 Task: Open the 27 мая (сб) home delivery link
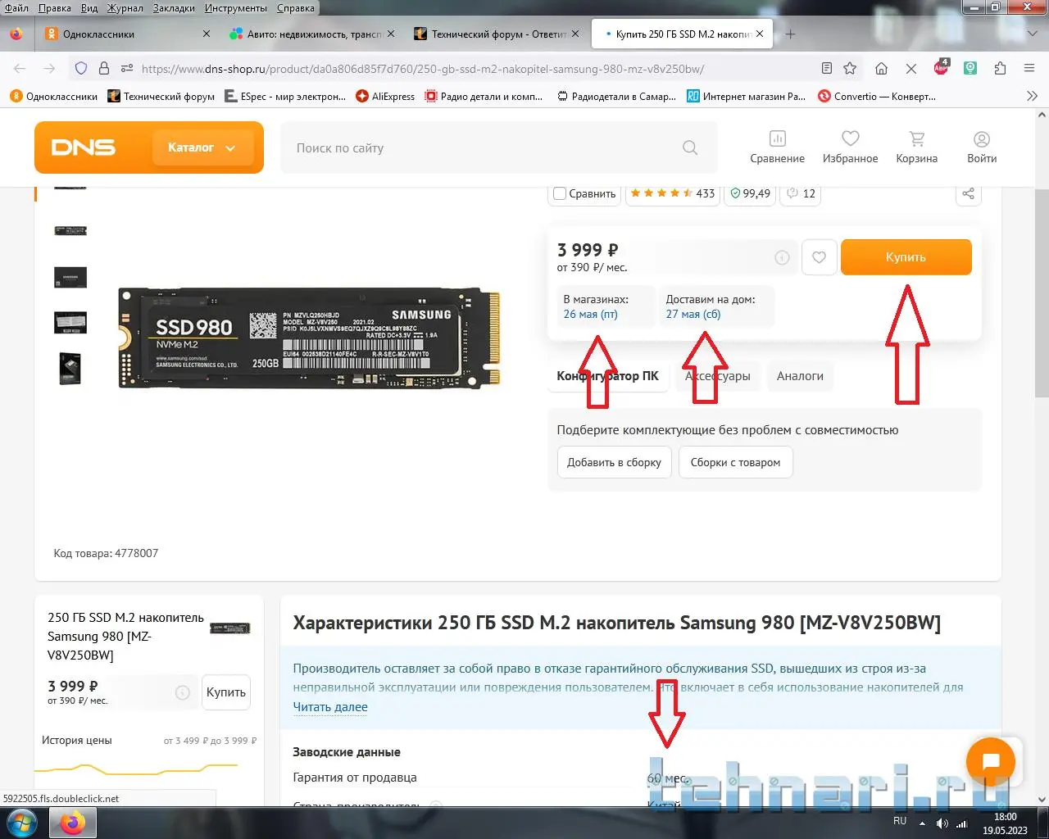tap(693, 315)
